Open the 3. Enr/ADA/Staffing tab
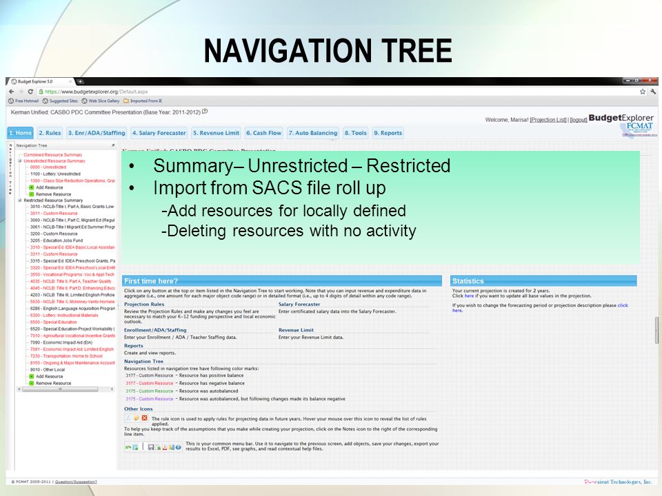662x496 pixels. pyautogui.click(x=97, y=133)
